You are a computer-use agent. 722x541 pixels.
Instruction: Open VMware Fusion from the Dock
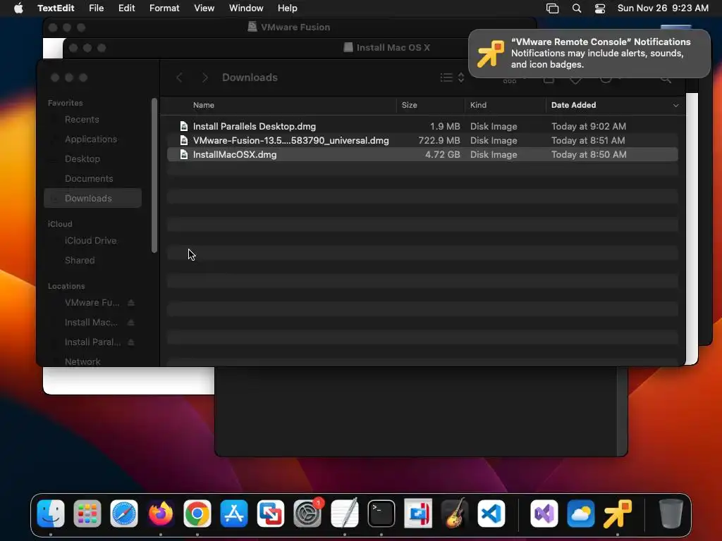tap(271, 514)
